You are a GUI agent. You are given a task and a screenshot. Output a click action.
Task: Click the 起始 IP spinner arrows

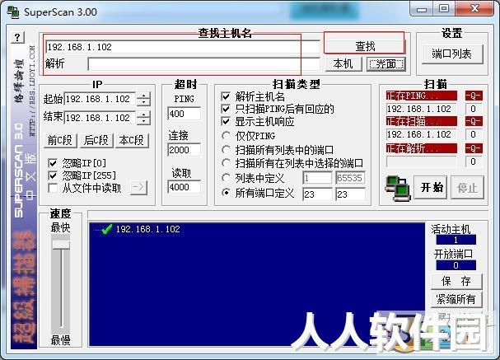[143, 99]
